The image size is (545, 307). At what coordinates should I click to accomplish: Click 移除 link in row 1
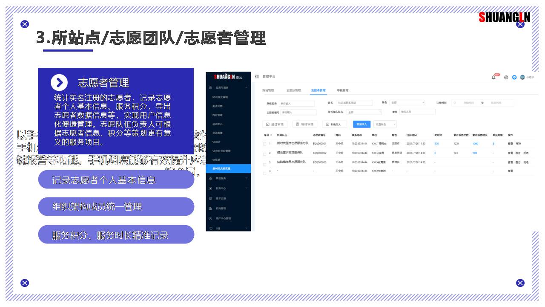click(518, 144)
